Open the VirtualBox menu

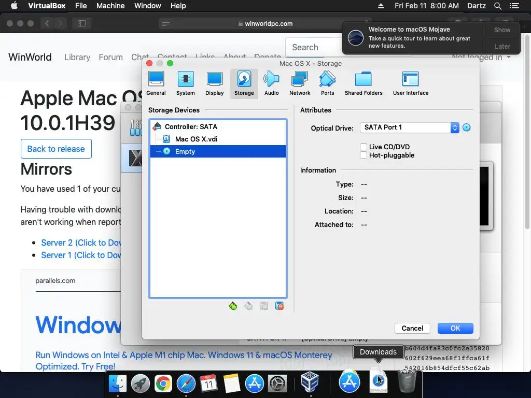click(x=47, y=6)
